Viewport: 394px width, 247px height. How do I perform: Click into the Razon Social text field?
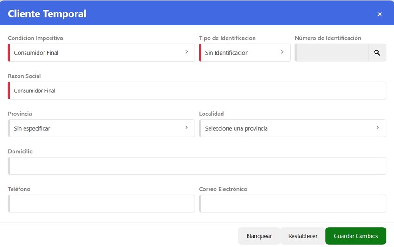(197, 91)
